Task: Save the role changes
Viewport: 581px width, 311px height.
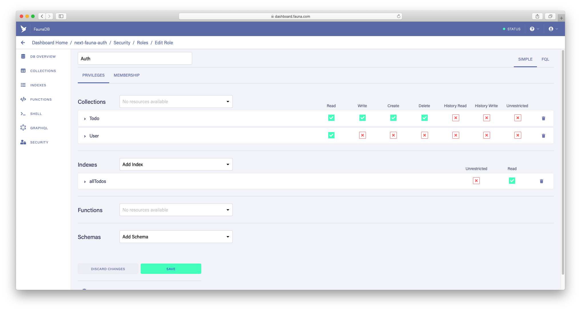Action: pyautogui.click(x=171, y=269)
